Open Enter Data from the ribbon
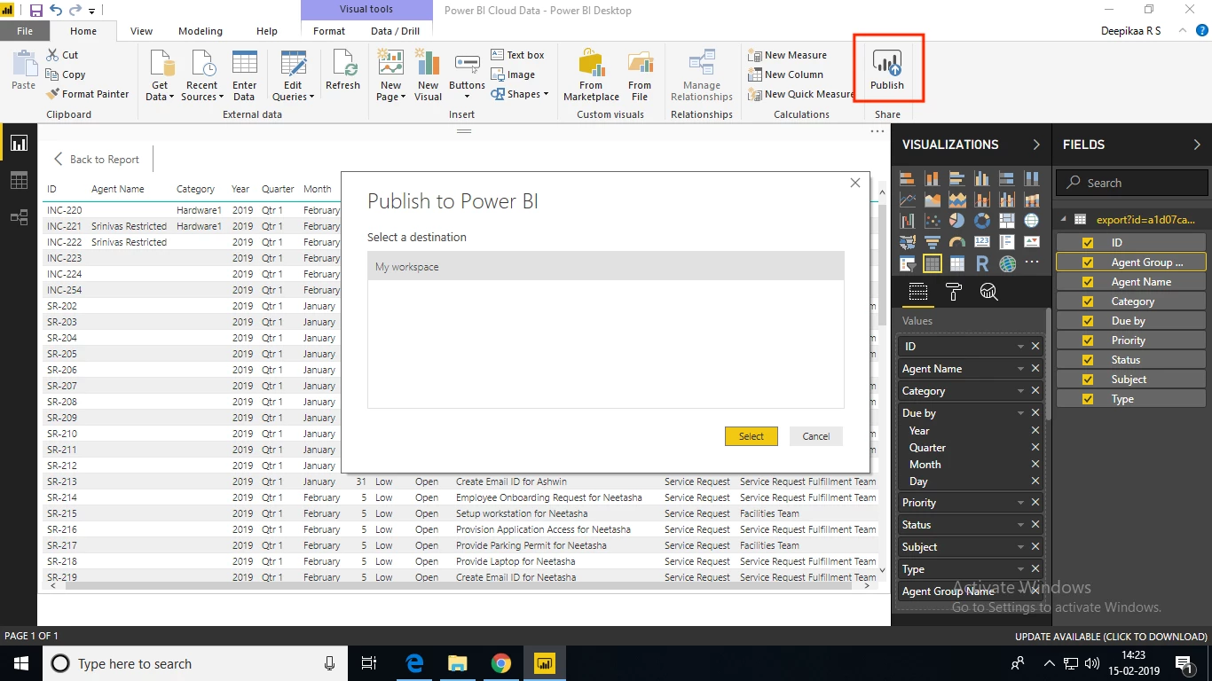1212x681 pixels. pos(244,75)
